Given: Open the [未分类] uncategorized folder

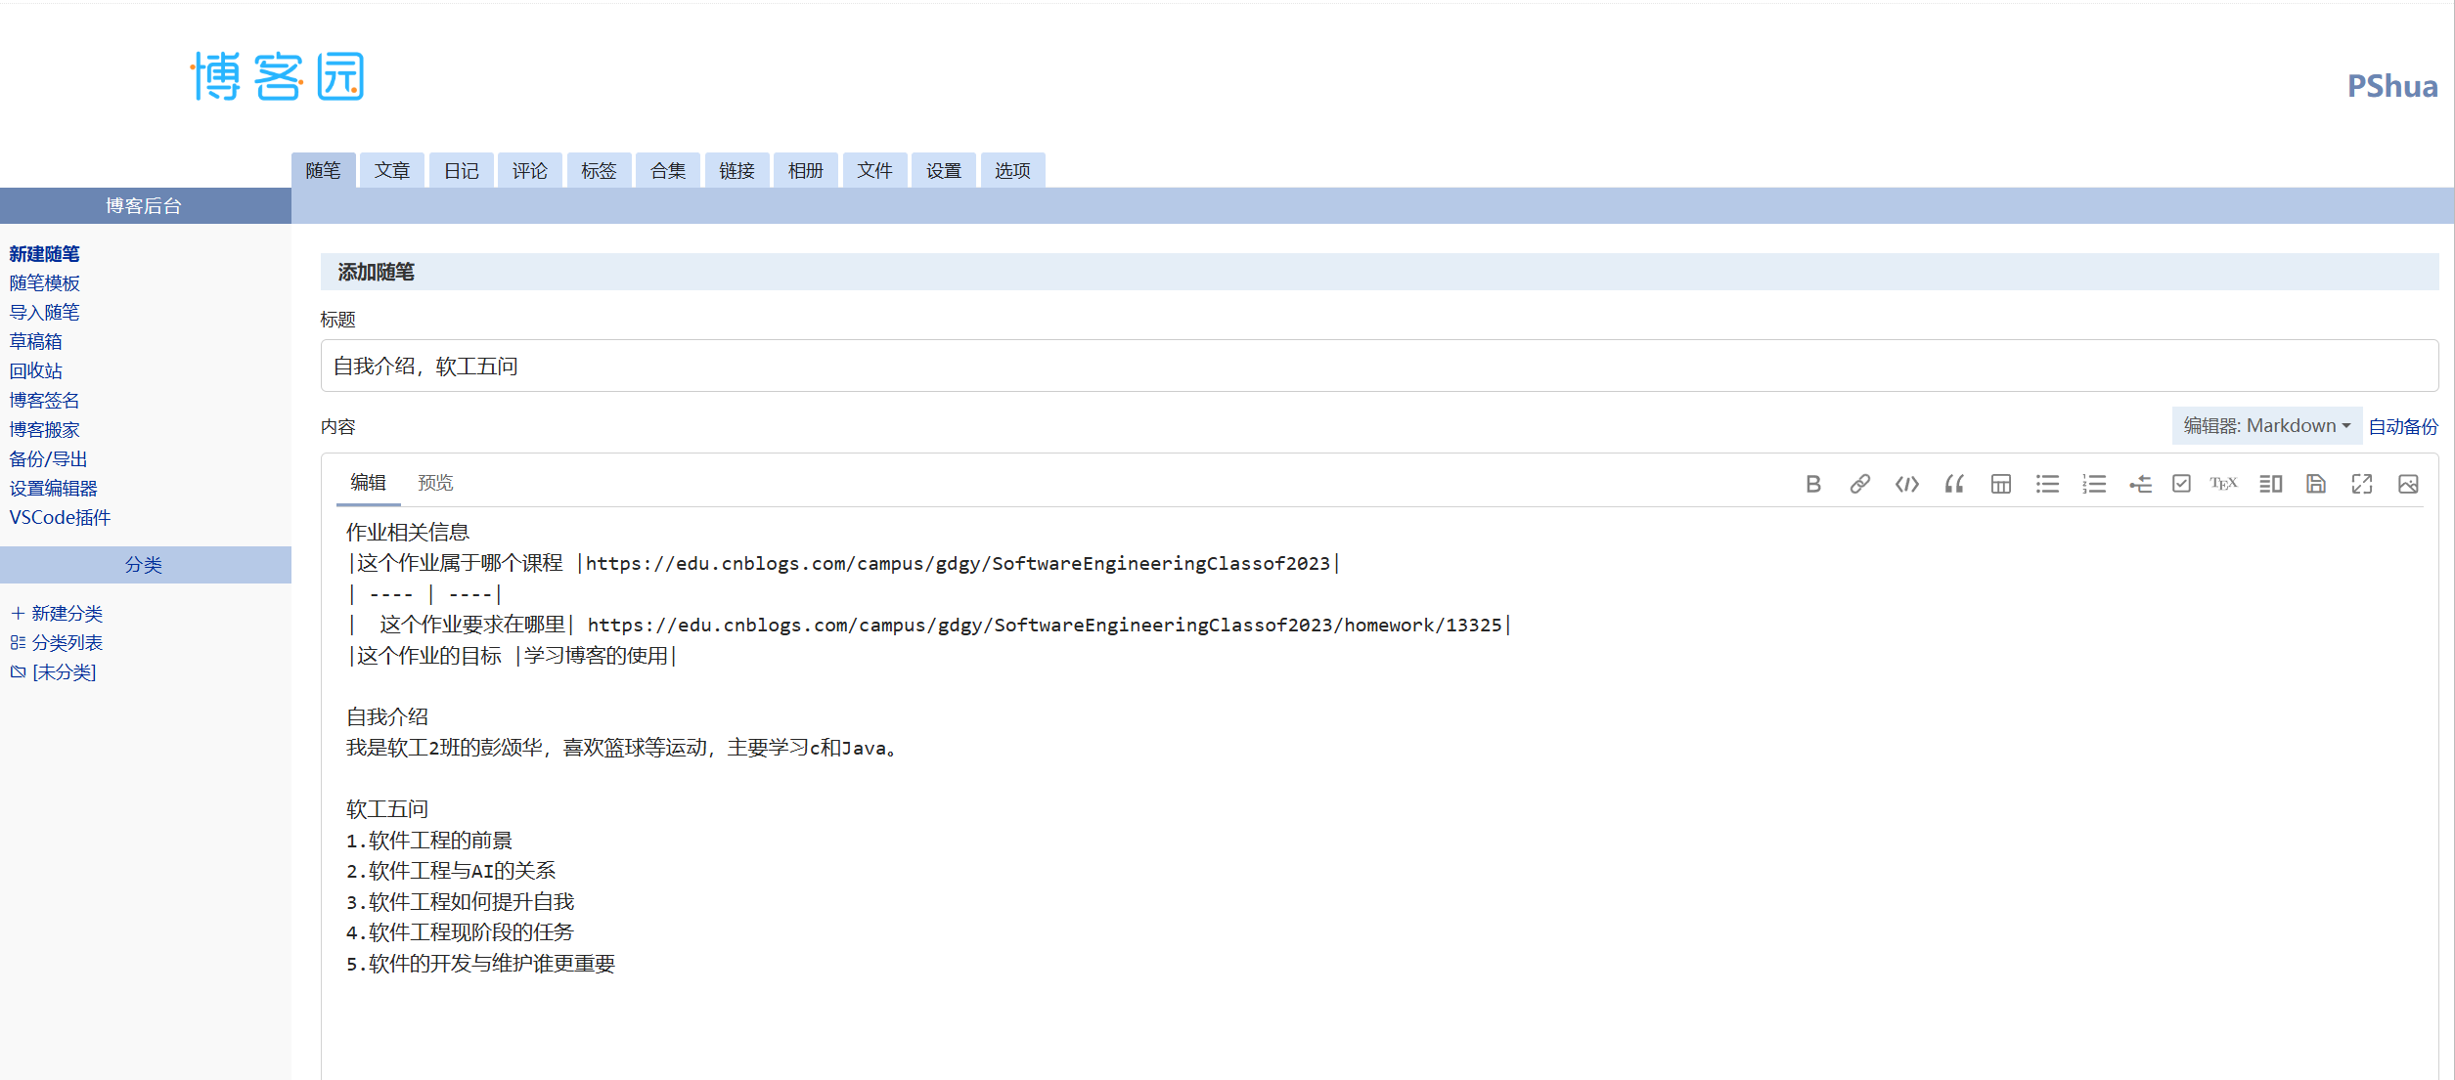Looking at the screenshot, I should pyautogui.click(x=64, y=672).
